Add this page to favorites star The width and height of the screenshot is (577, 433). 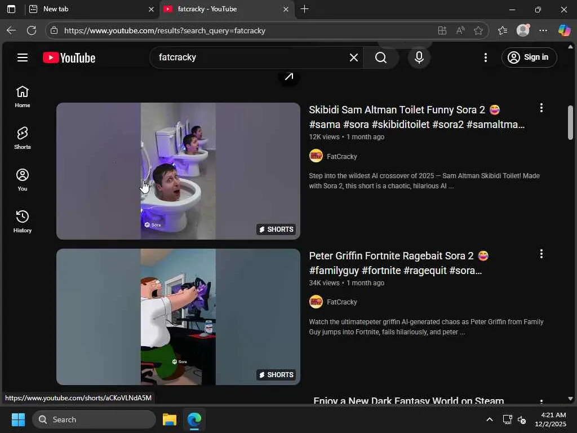point(478,30)
